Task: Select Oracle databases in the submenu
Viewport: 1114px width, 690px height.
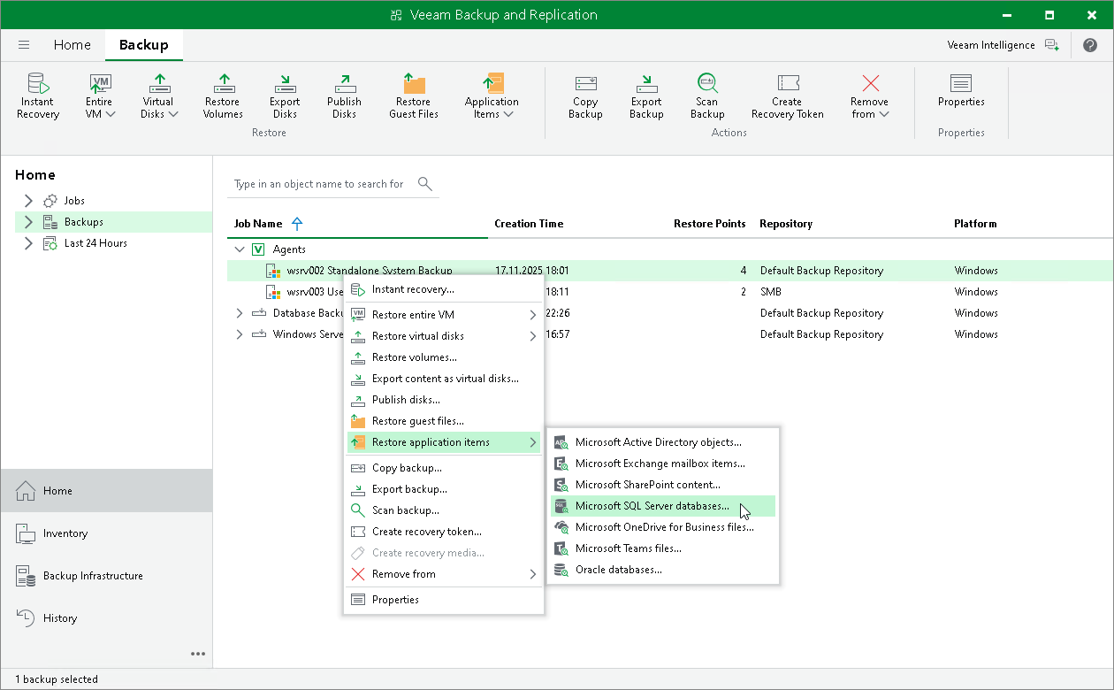Action: tap(618, 570)
